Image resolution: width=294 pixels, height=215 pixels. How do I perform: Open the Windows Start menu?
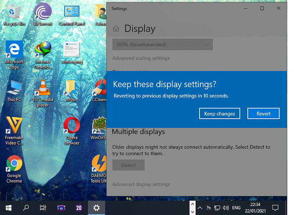9,208
